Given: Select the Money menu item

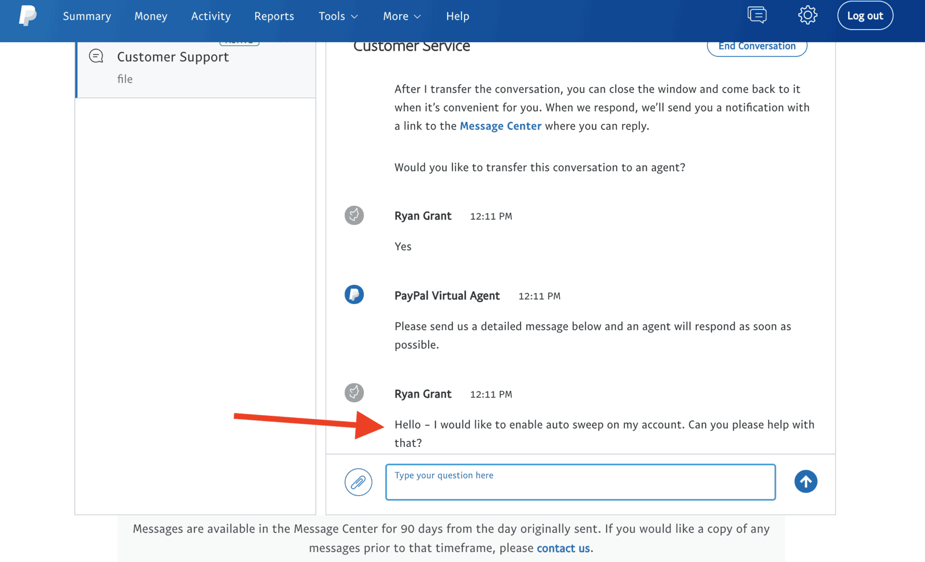Looking at the screenshot, I should 150,16.
